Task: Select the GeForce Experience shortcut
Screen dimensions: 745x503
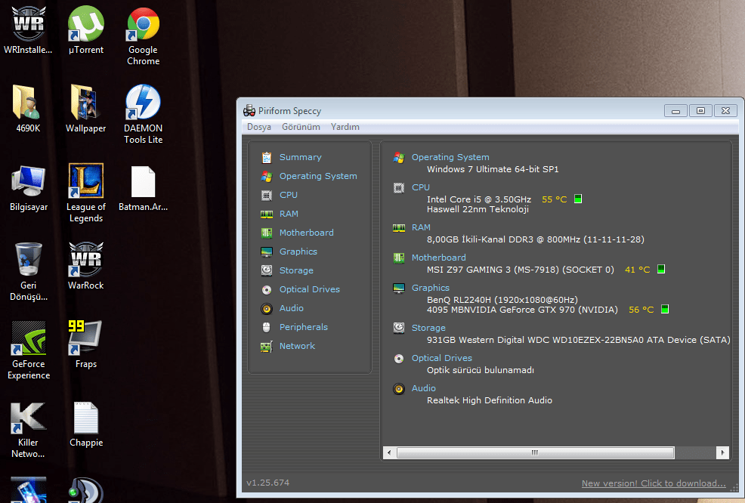Action: pos(29,350)
